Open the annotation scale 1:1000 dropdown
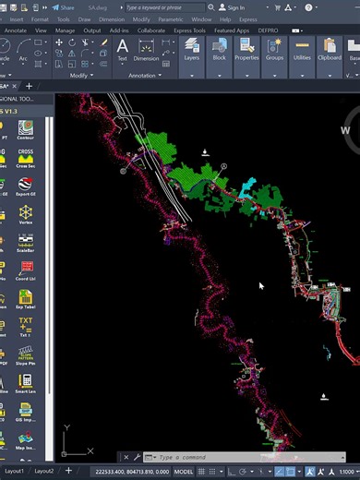The height and width of the screenshot is (480, 360). (x=349, y=472)
